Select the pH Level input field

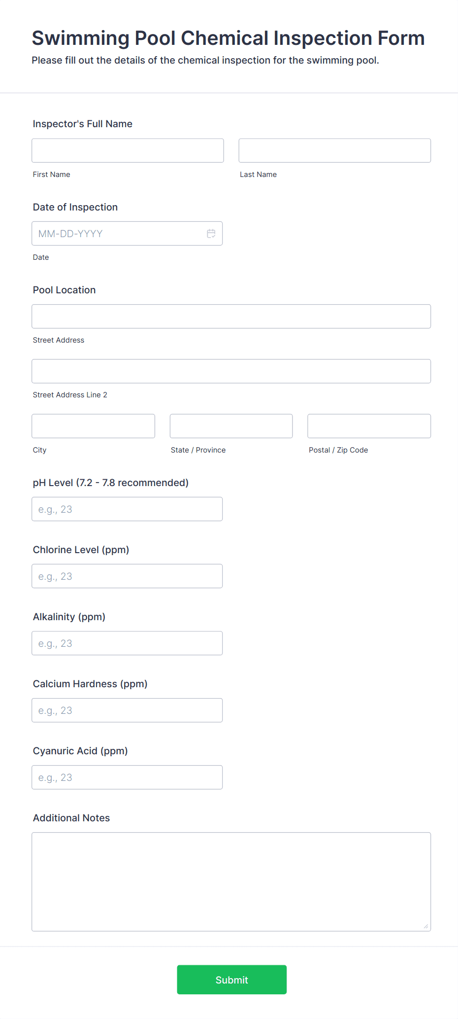coord(127,509)
